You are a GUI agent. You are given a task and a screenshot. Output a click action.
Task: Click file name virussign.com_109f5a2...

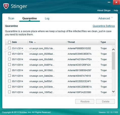pyautogui.click(x=42, y=92)
